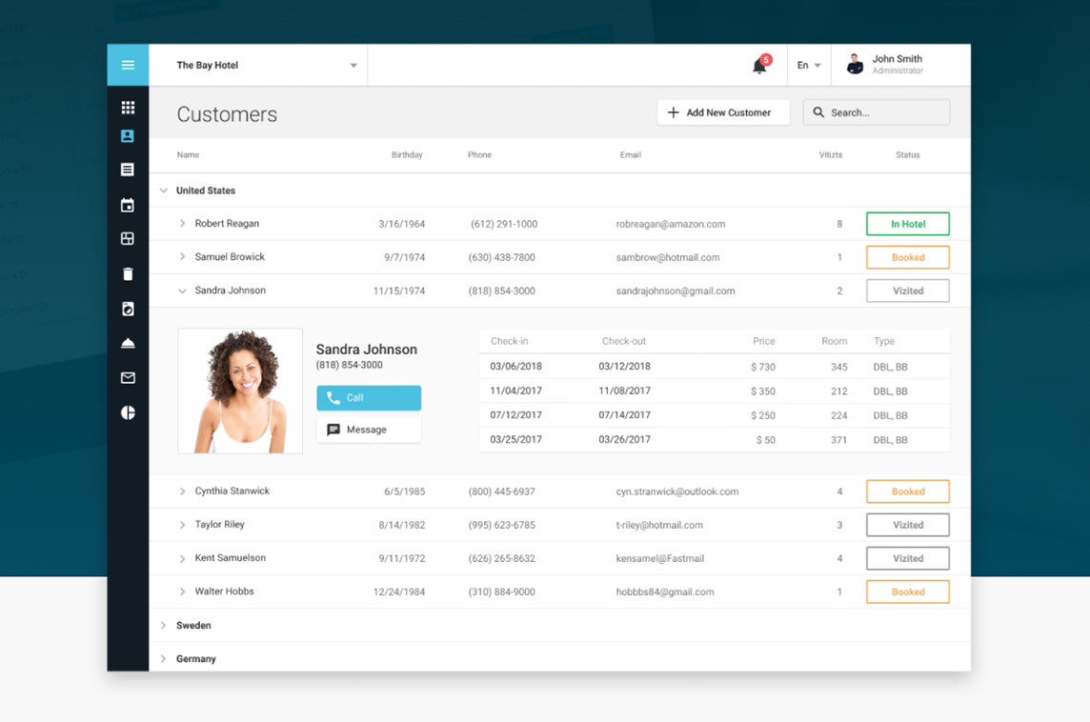1090x722 pixels.
Task: Open the search magnifier in the search bar
Action: [x=818, y=112]
